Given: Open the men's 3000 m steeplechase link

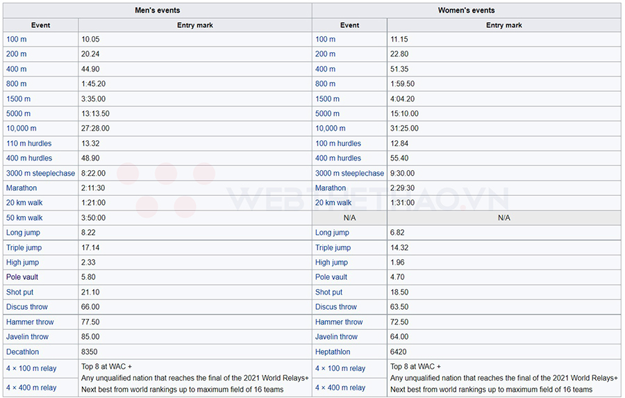Looking at the screenshot, I should tap(41, 173).
